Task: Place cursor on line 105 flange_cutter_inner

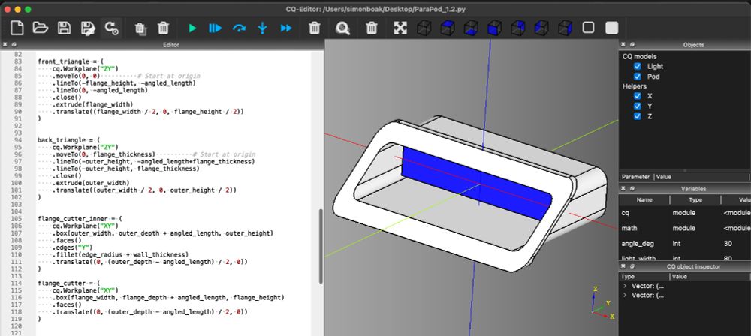Action: pos(79,219)
